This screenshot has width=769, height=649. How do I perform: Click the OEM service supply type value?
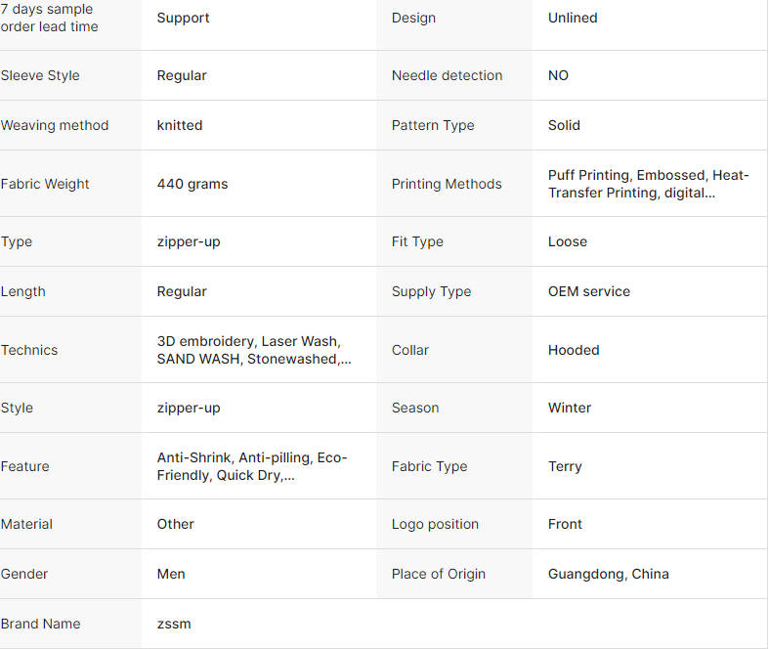tap(588, 291)
